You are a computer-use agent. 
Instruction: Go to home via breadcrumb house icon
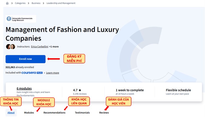coord(7,3)
